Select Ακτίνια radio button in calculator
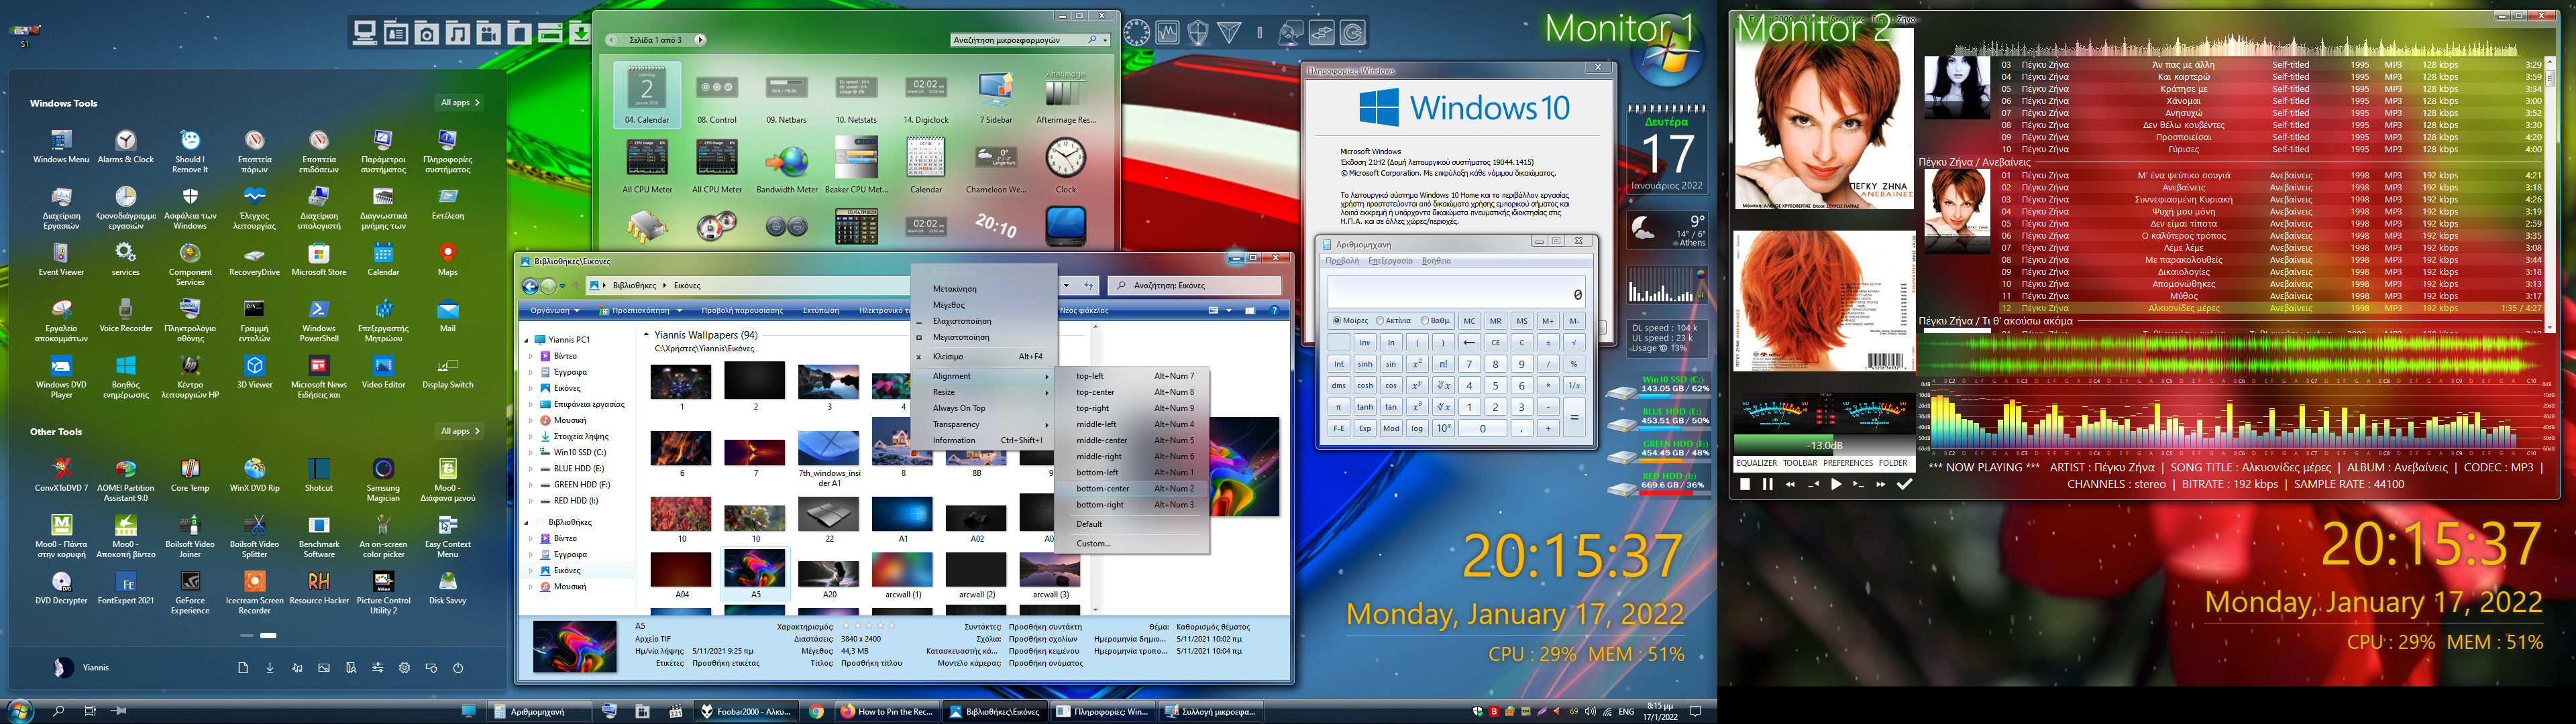 point(1393,321)
